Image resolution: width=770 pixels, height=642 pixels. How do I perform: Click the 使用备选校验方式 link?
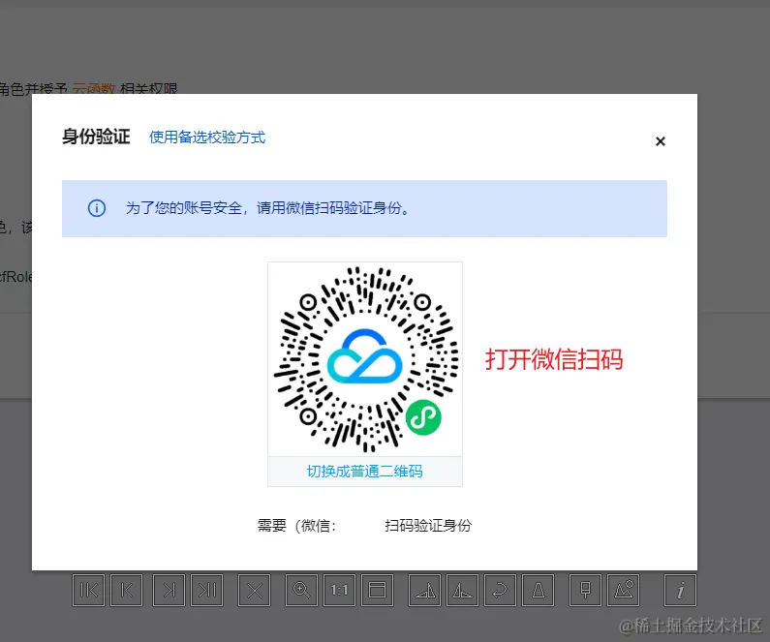pyautogui.click(x=207, y=137)
